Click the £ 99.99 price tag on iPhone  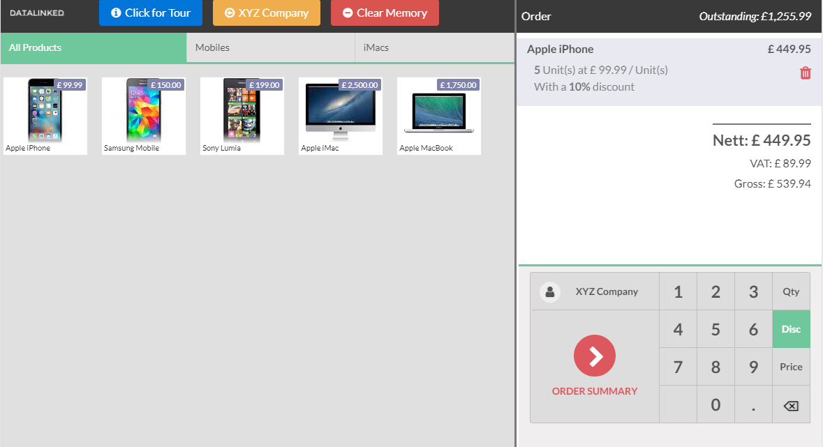point(70,85)
